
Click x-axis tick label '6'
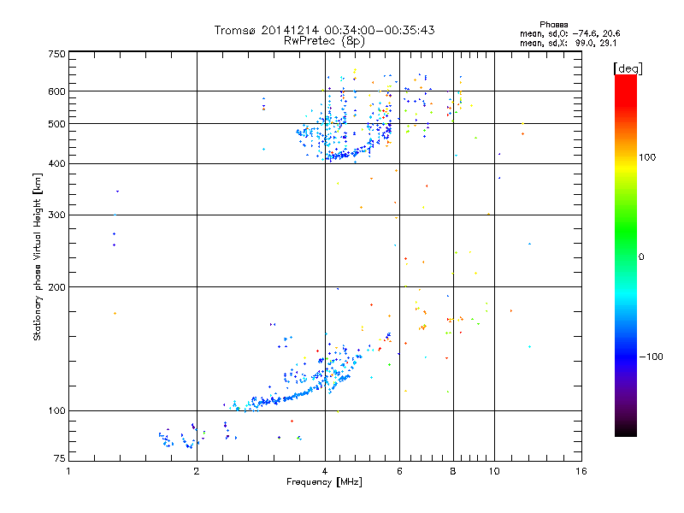[399, 471]
